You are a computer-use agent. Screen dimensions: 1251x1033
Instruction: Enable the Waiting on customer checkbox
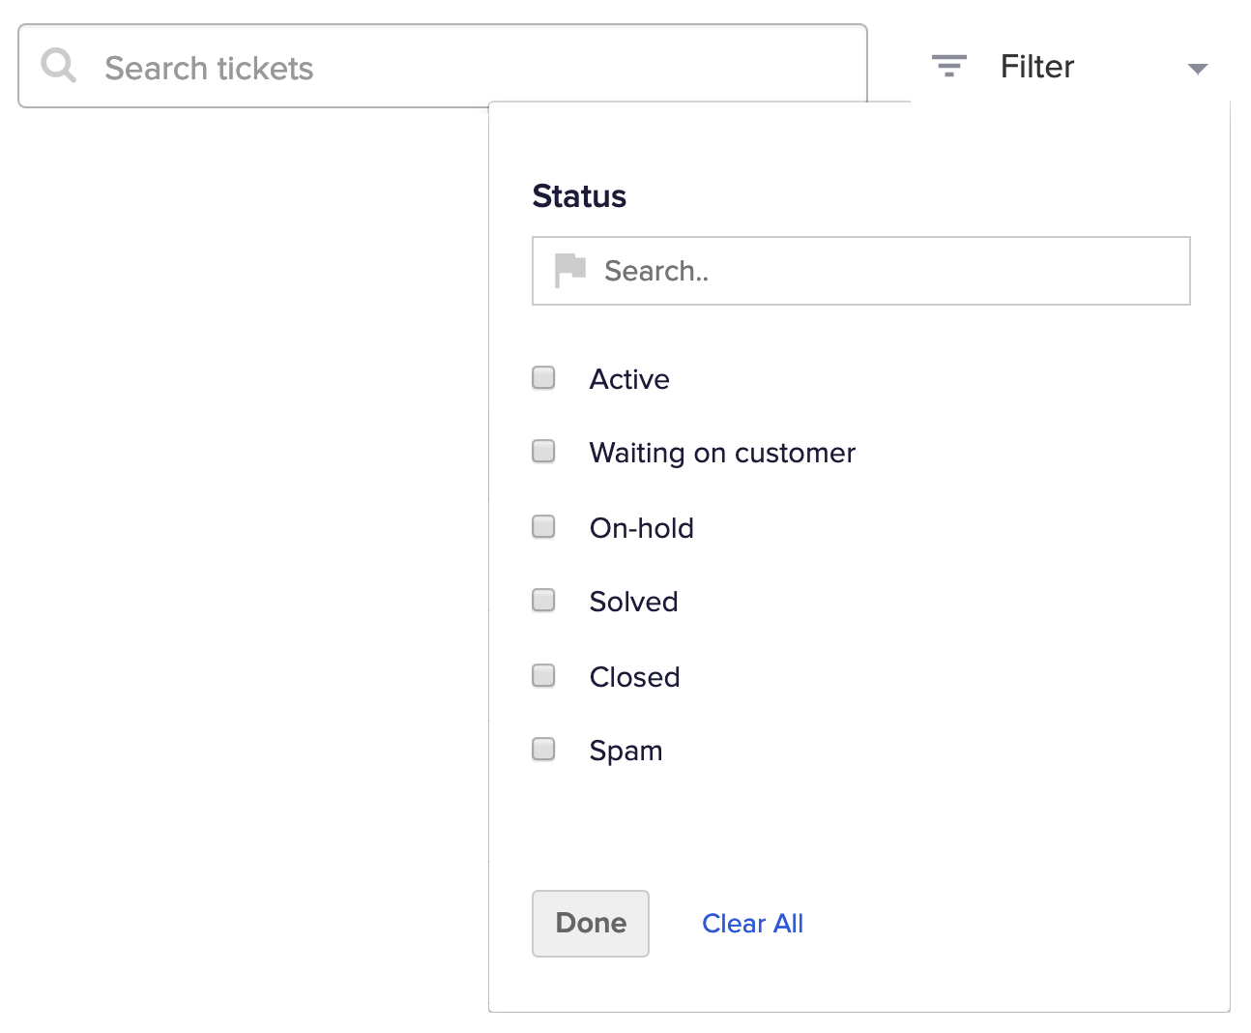pos(544,452)
